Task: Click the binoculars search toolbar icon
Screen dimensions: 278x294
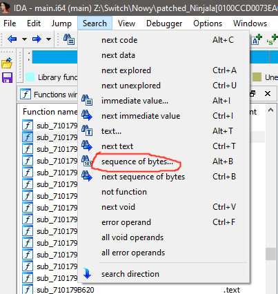Action: coord(69,39)
